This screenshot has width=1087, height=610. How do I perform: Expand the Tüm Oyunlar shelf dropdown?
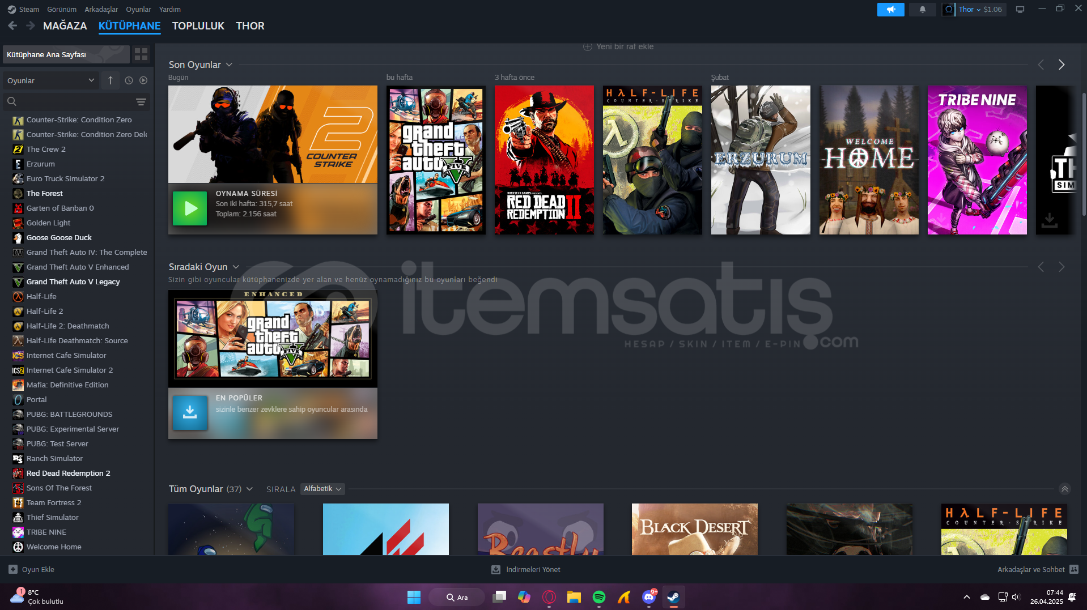coord(249,489)
